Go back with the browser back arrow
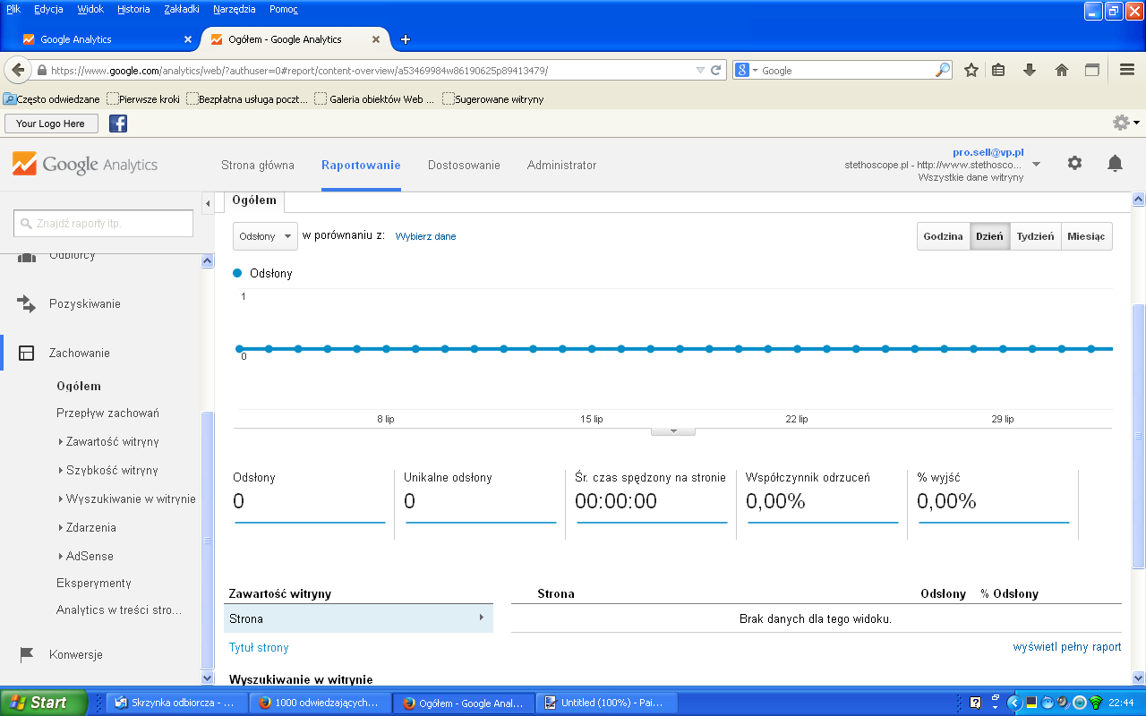This screenshot has height=716, width=1146. [18, 70]
